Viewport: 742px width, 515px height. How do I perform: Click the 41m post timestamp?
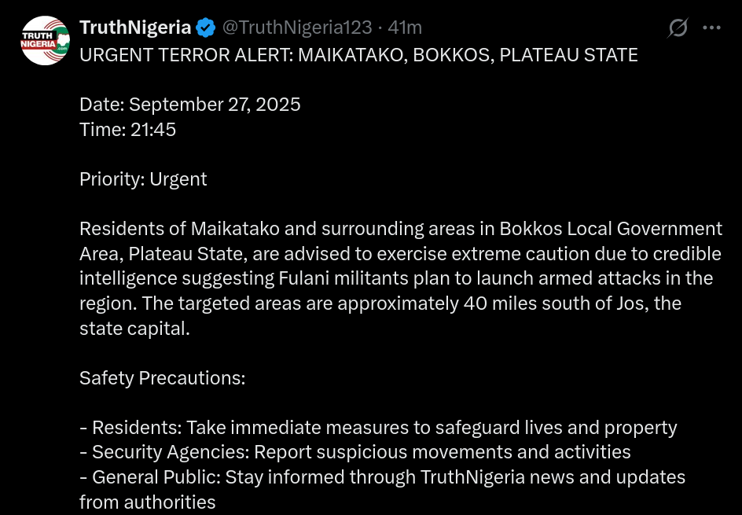[x=406, y=28]
